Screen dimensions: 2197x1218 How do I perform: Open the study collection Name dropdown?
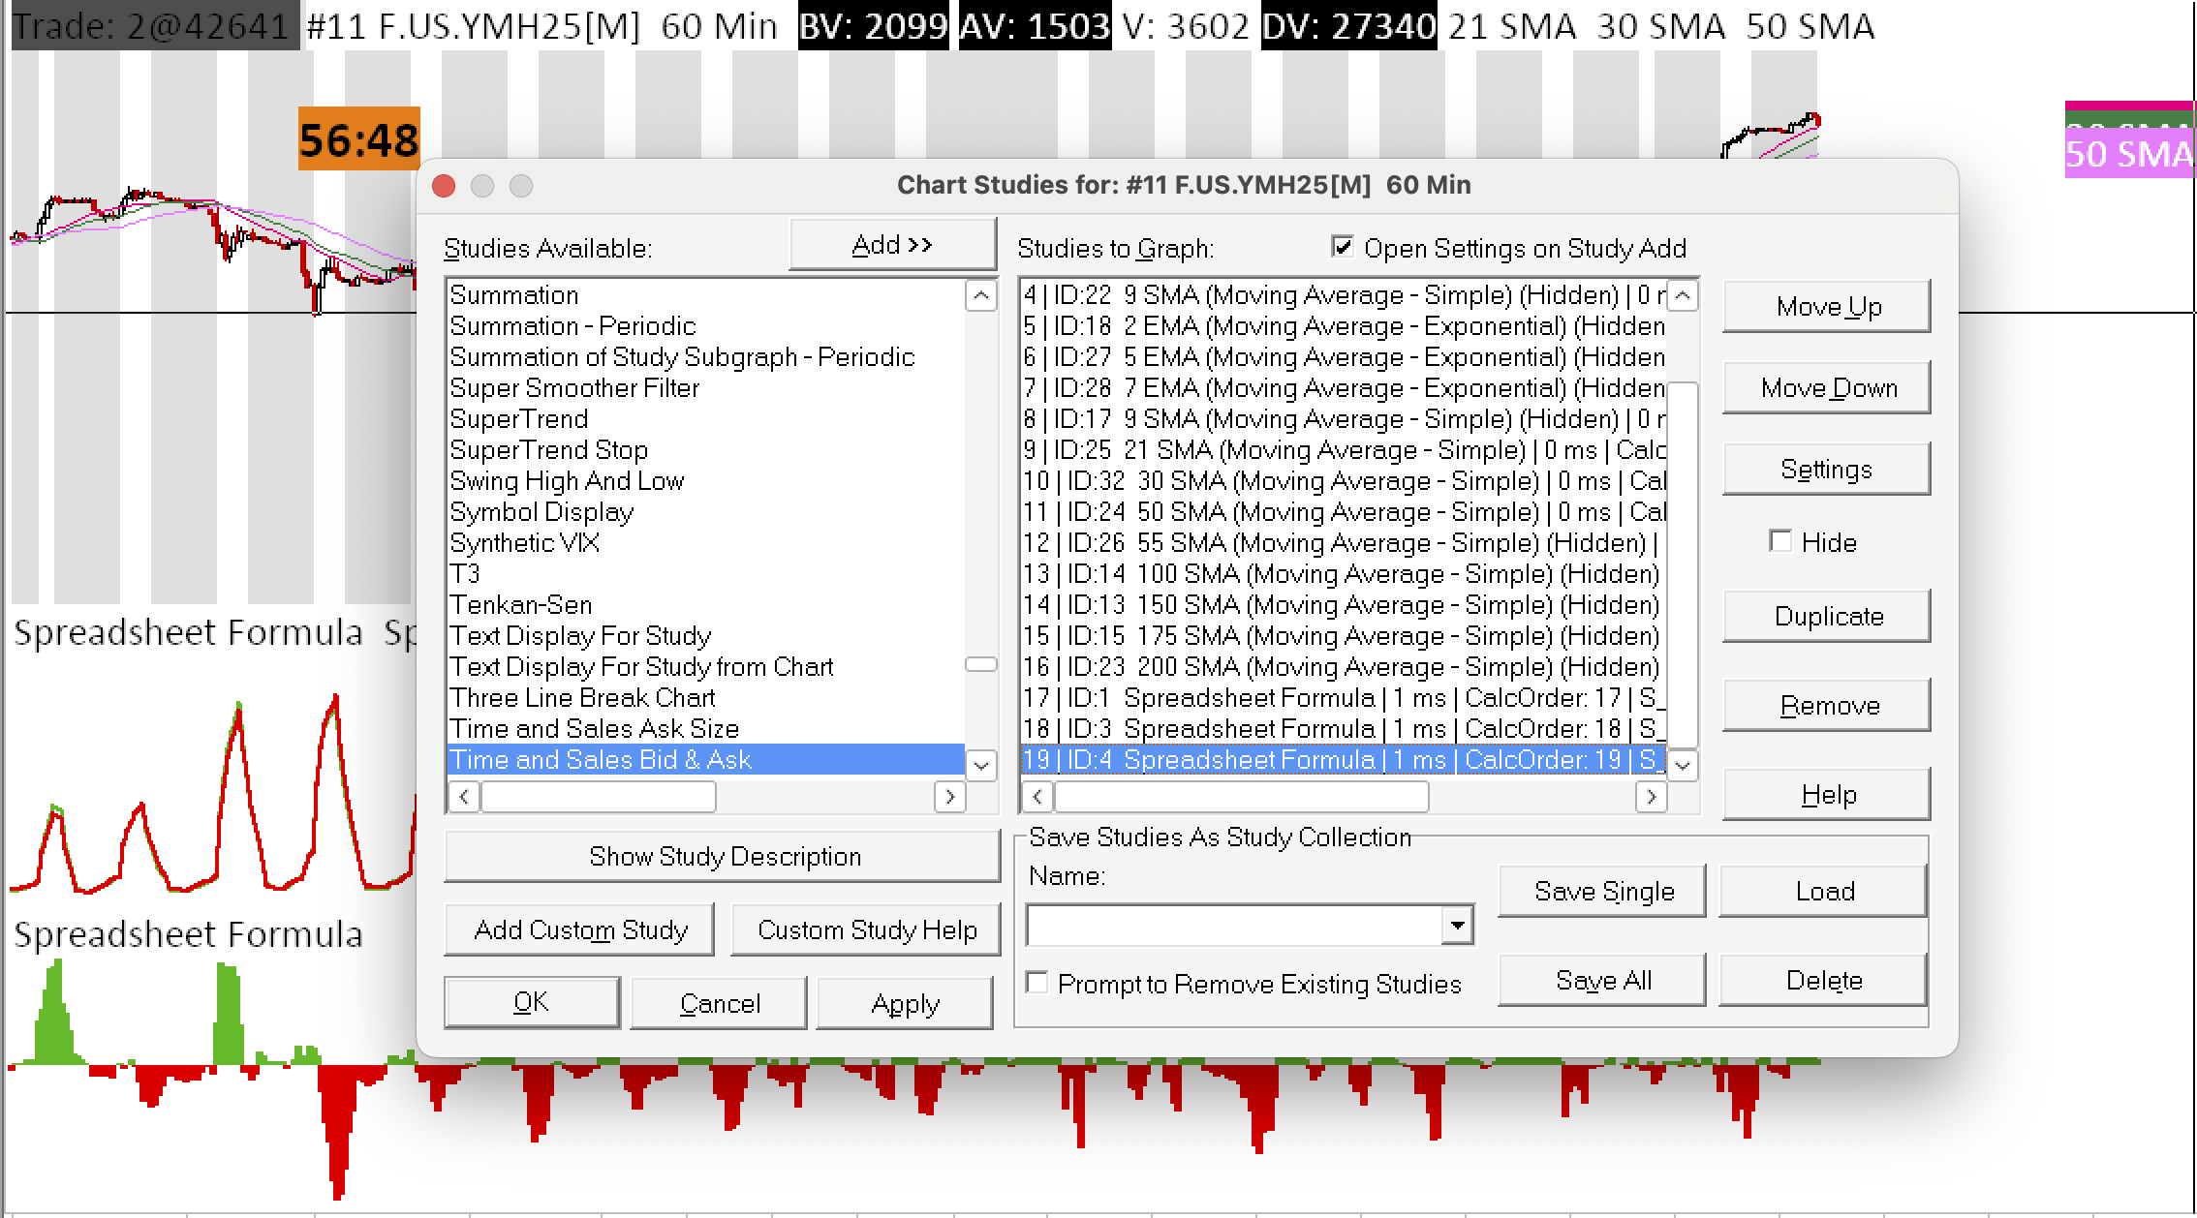click(x=1456, y=927)
